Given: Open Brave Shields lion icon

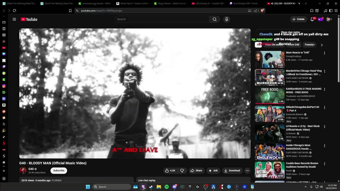Looking at the screenshot, I should 262,11.
